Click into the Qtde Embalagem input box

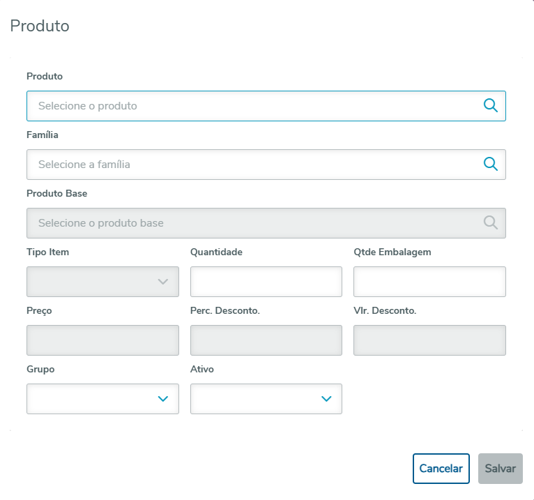coord(429,282)
